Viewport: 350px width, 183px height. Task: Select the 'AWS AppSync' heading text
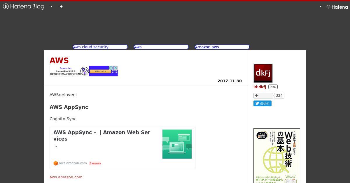coord(69,107)
